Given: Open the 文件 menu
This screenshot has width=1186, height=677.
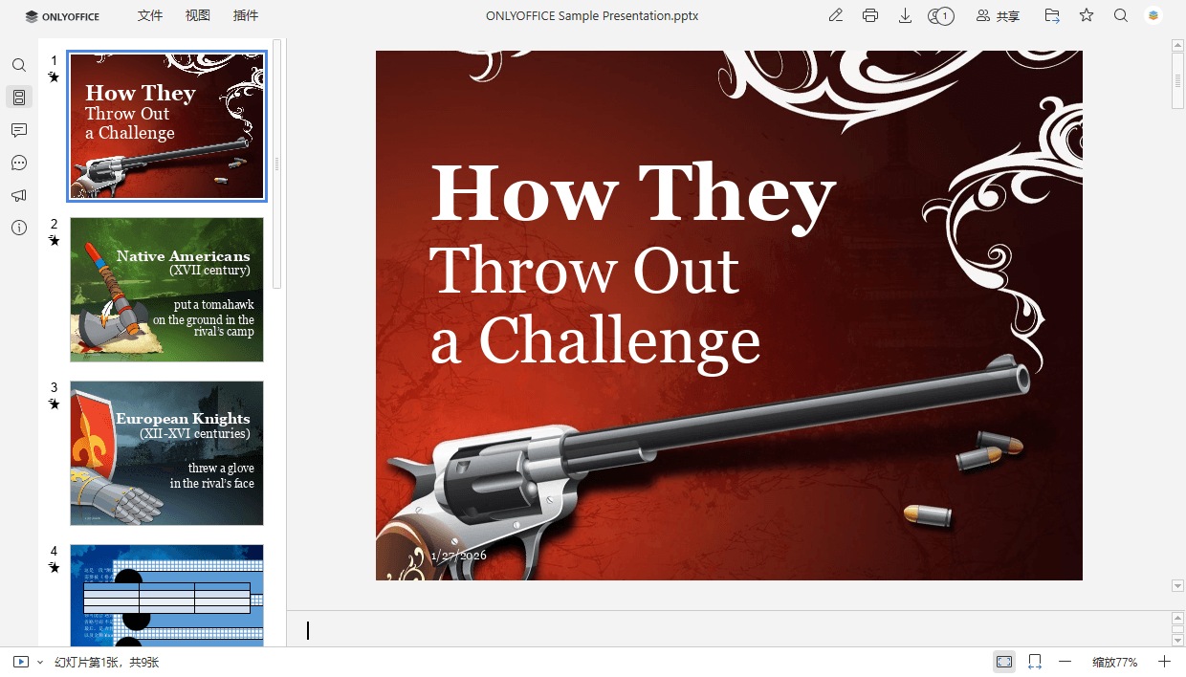Looking at the screenshot, I should pyautogui.click(x=150, y=15).
